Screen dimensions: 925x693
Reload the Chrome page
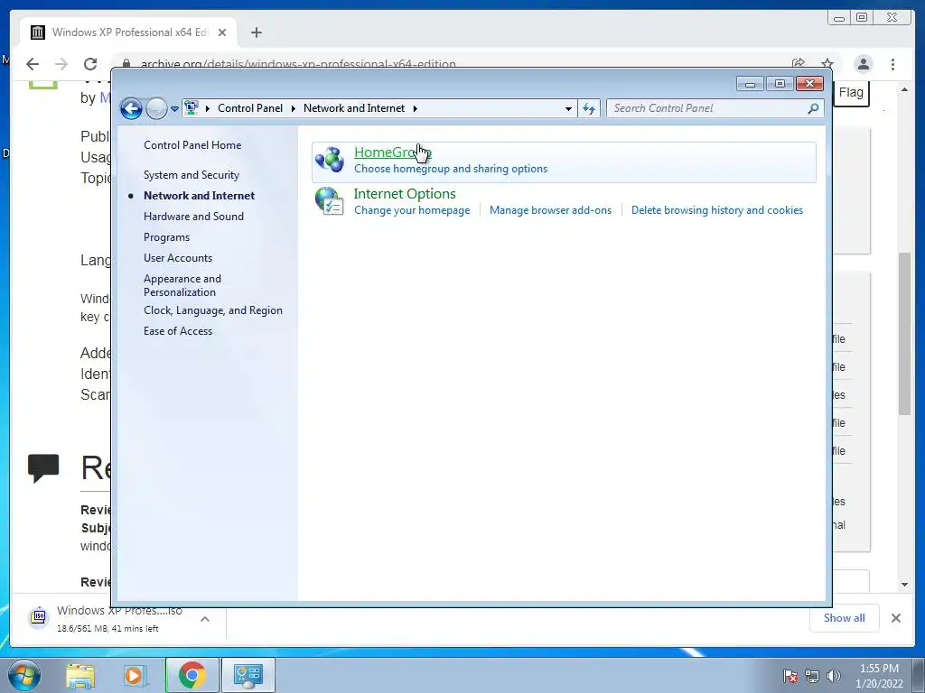[90, 64]
